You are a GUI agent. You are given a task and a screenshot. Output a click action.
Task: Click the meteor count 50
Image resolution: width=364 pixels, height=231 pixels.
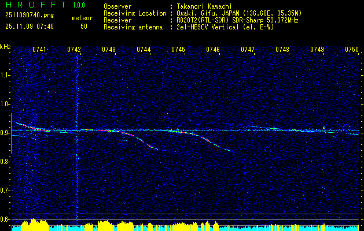84,27
